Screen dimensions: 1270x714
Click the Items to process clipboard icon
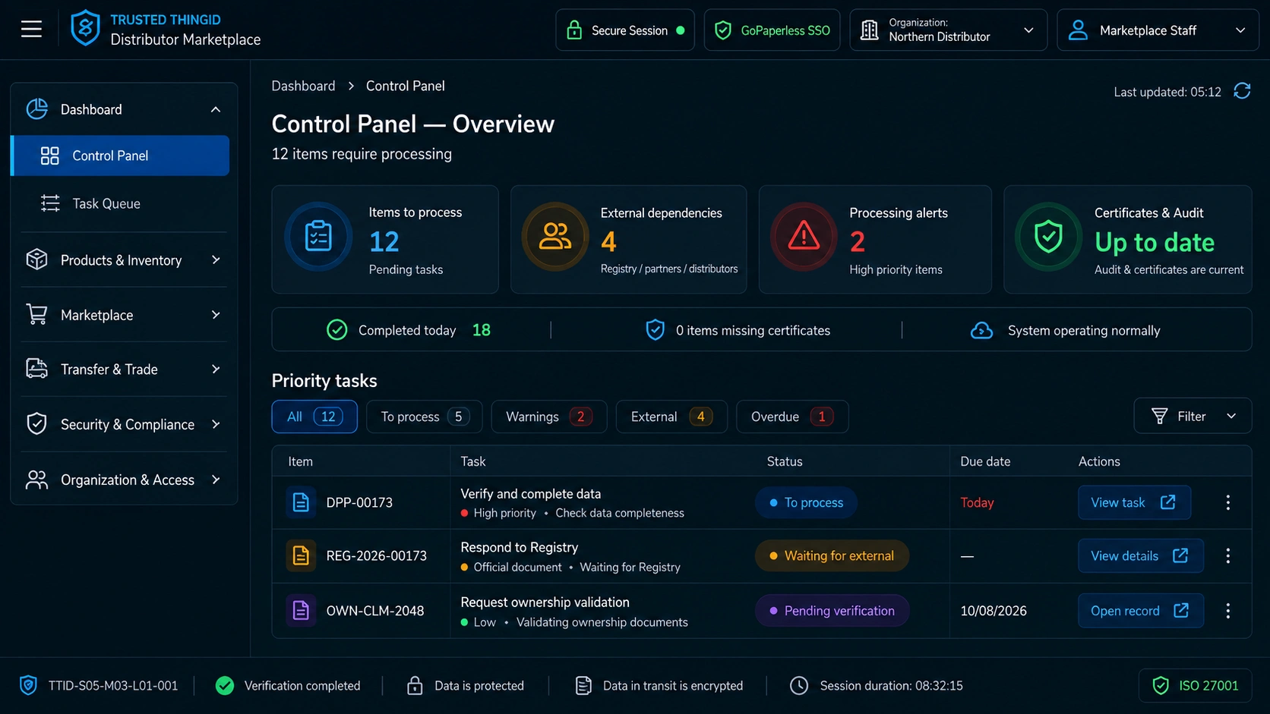pyautogui.click(x=318, y=237)
